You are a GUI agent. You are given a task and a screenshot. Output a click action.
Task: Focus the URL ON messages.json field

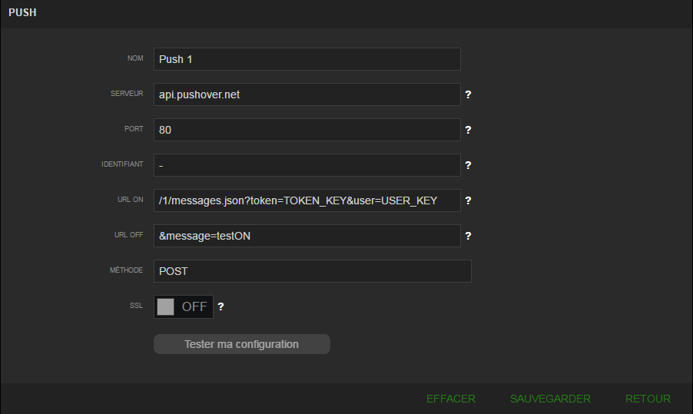pos(307,200)
